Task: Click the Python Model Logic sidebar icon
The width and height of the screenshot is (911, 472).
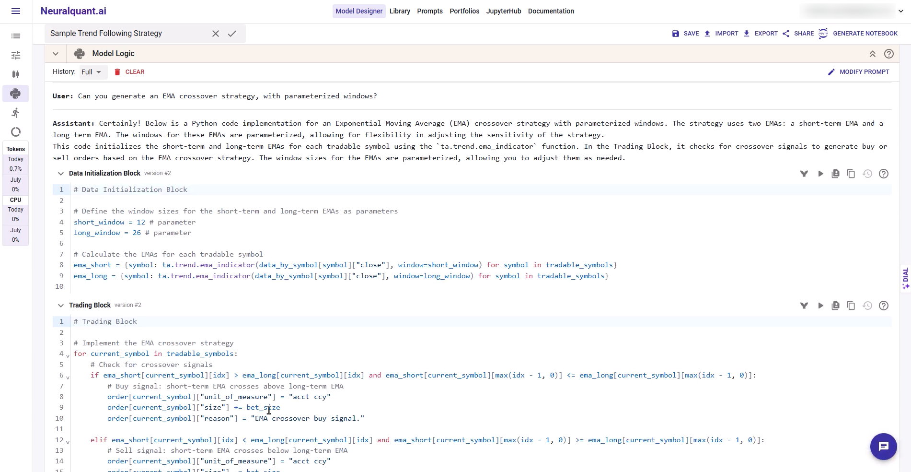Action: [x=16, y=94]
